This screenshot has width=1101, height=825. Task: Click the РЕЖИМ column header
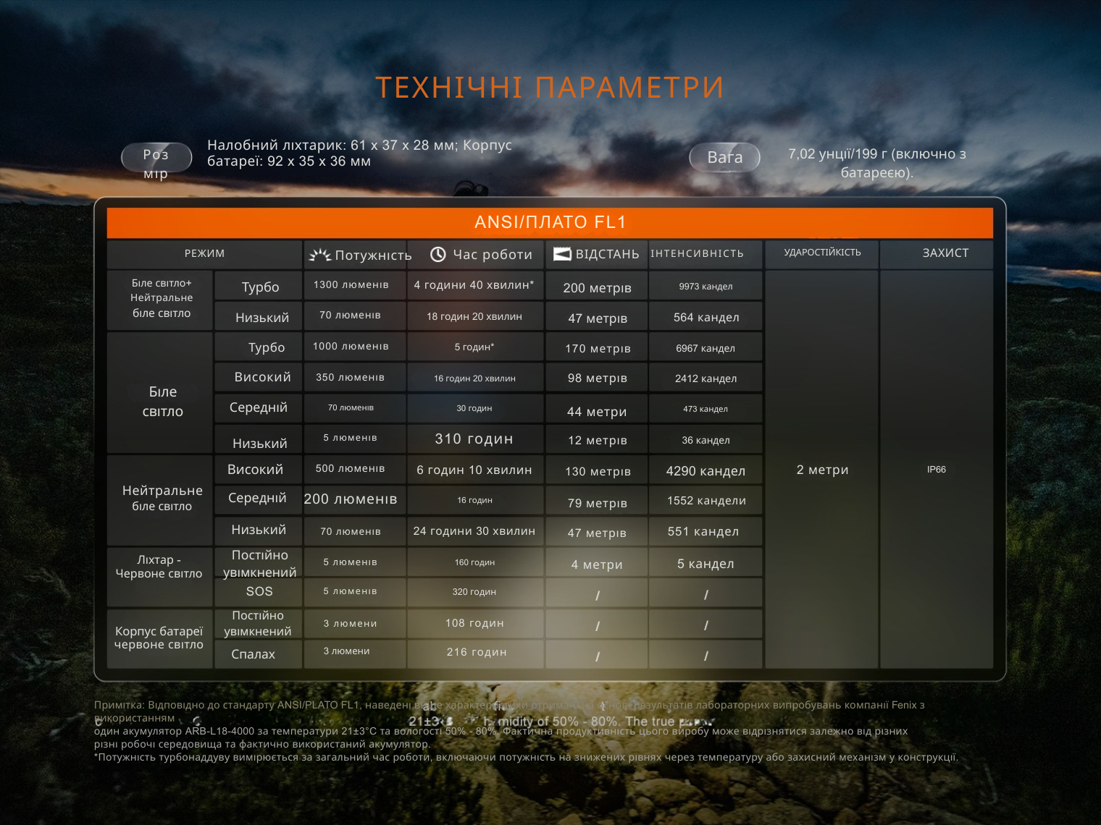[204, 254]
